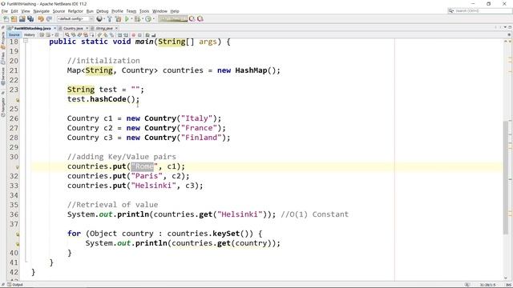Click the hint bulb on line 24
The width and height of the screenshot is (513, 288).
click(18, 100)
